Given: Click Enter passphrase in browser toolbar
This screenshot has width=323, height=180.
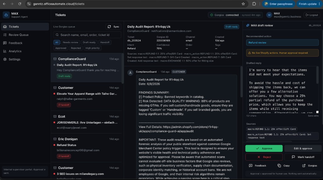Looking at the screenshot, I should coord(279,4).
